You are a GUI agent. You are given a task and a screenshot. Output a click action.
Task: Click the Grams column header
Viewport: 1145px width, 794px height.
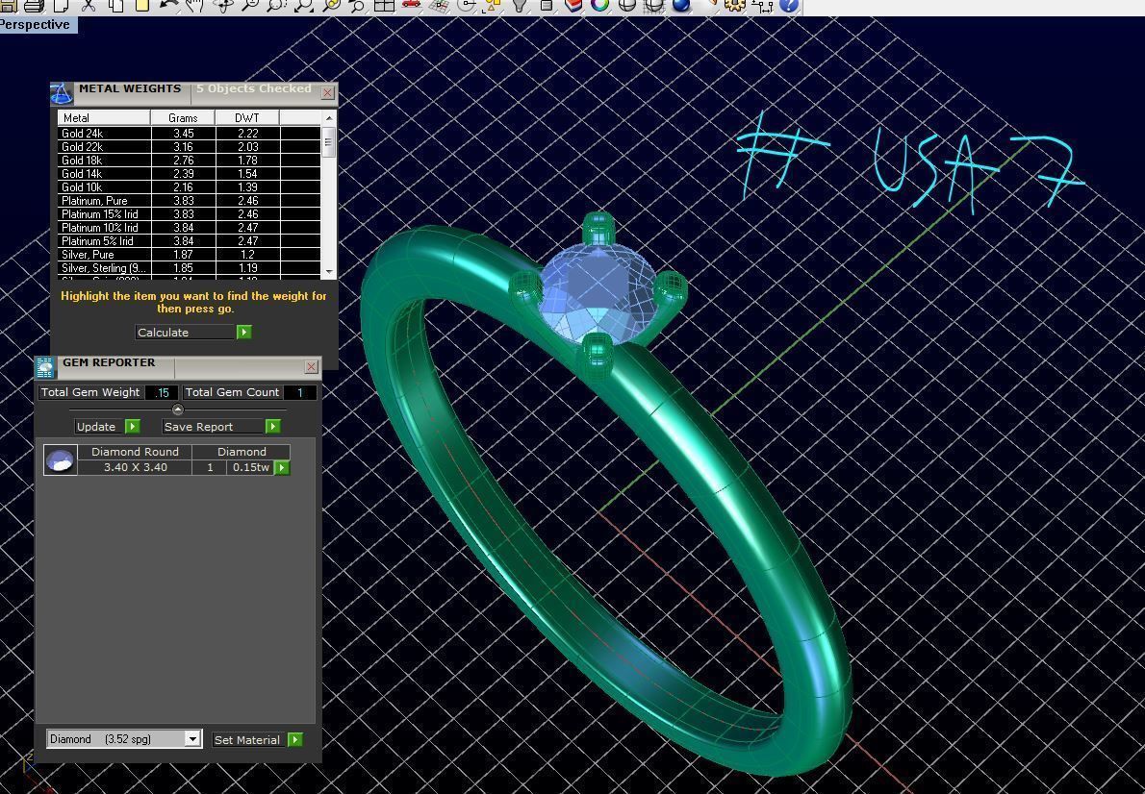click(x=183, y=117)
